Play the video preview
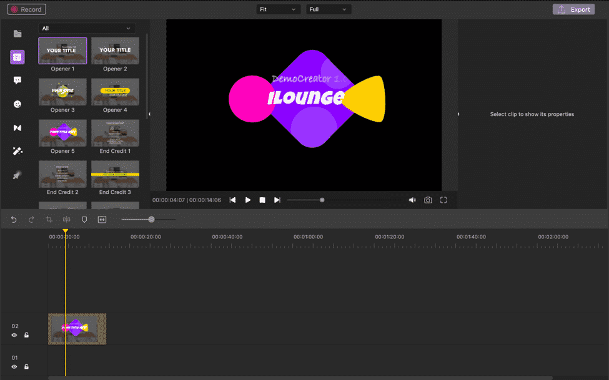The image size is (609, 380). (247, 200)
